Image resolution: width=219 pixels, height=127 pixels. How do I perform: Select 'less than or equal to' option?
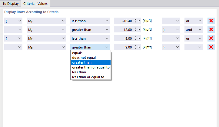pyautogui.click(x=88, y=77)
